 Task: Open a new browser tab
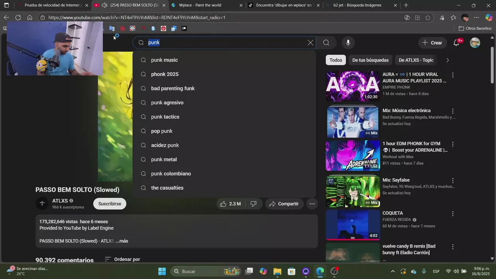click(x=406, y=5)
